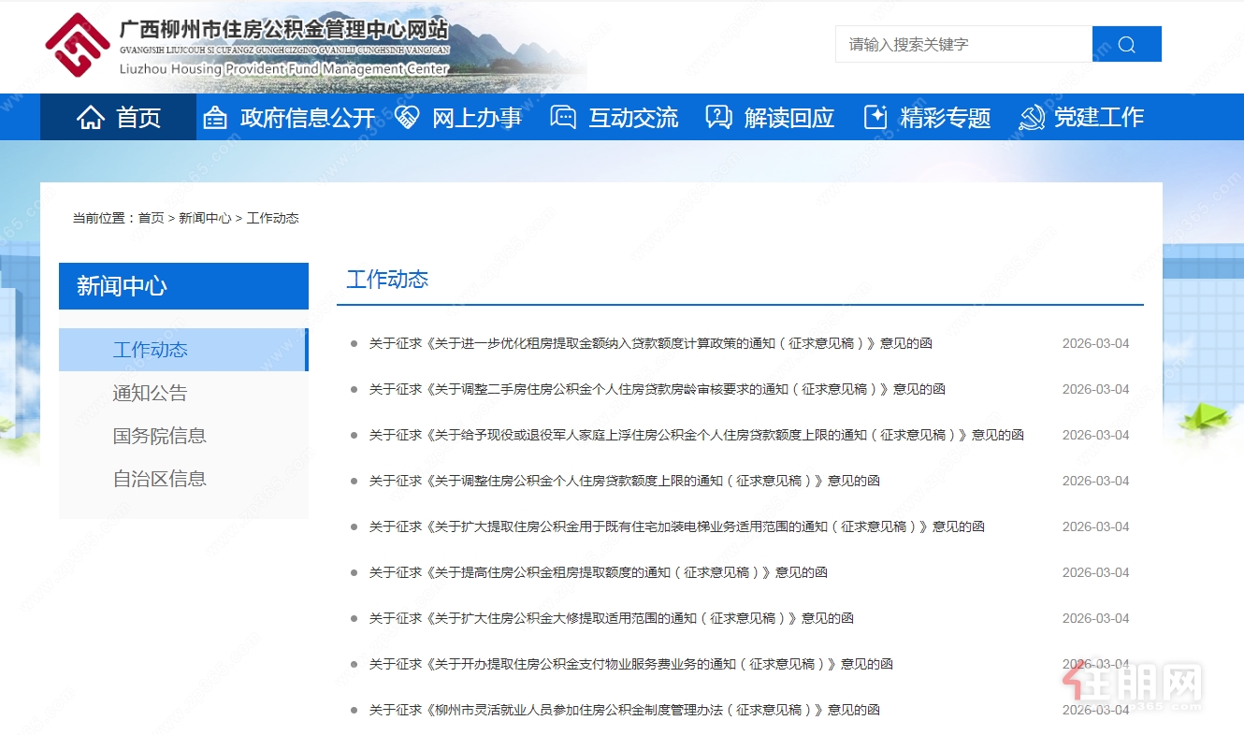Navigate to 首页 via the breadcrumb
The image size is (1244, 735).
[x=150, y=217]
